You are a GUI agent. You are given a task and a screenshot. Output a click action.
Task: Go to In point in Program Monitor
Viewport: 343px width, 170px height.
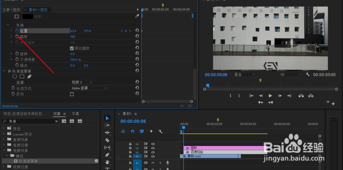click(x=251, y=95)
